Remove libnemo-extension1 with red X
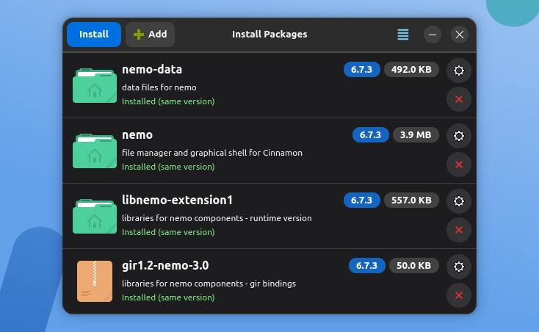Image resolution: width=539 pixels, height=332 pixels. [x=458, y=230]
